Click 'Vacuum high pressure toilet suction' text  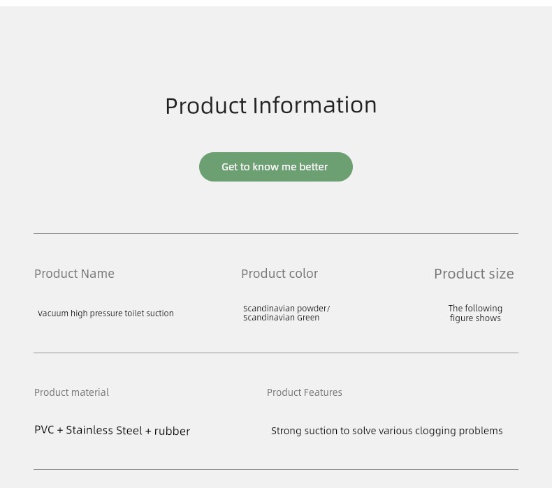coord(106,313)
